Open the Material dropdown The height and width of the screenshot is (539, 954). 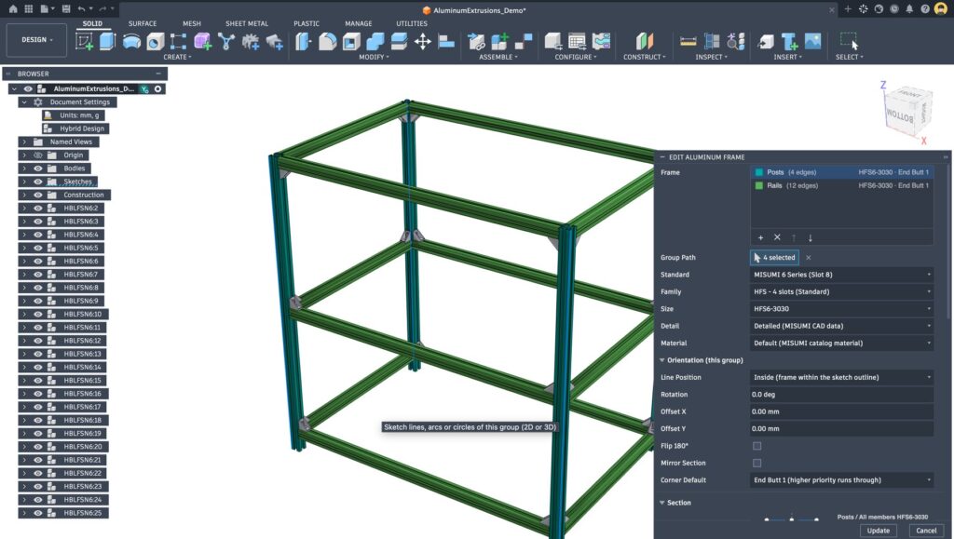[841, 343]
